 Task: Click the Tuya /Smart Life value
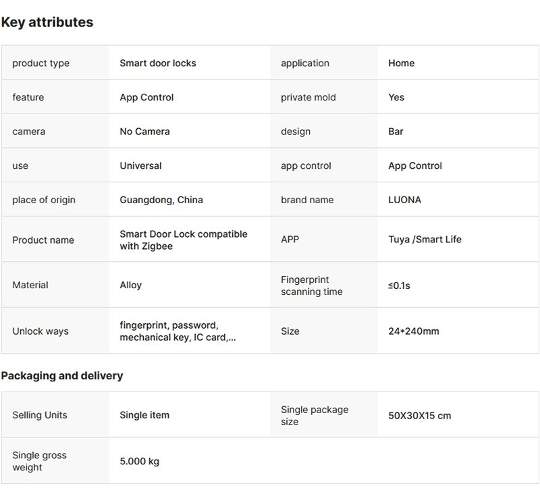coord(425,240)
